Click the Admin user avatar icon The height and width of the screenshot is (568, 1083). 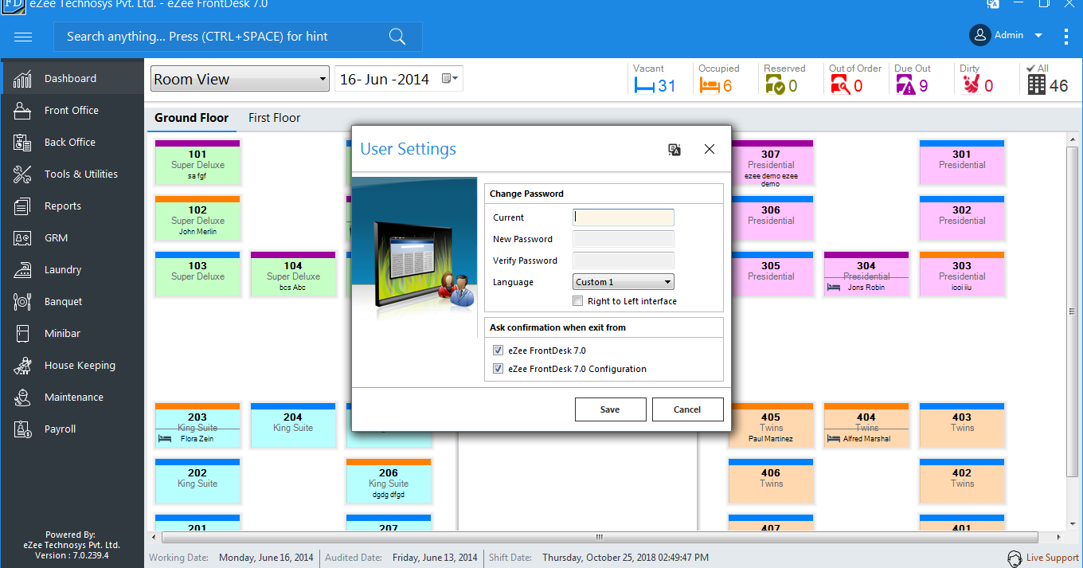coord(979,35)
